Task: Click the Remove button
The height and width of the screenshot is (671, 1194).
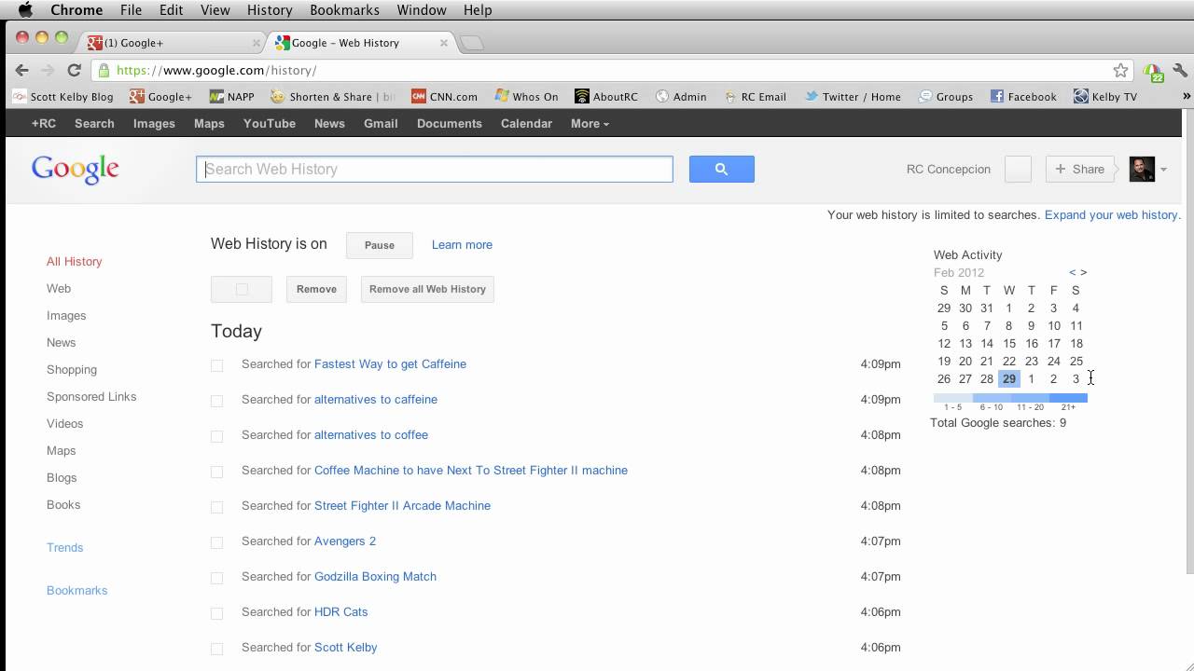Action: 316,289
